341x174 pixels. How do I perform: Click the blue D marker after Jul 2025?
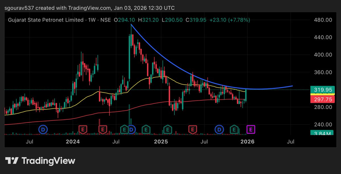219,130
